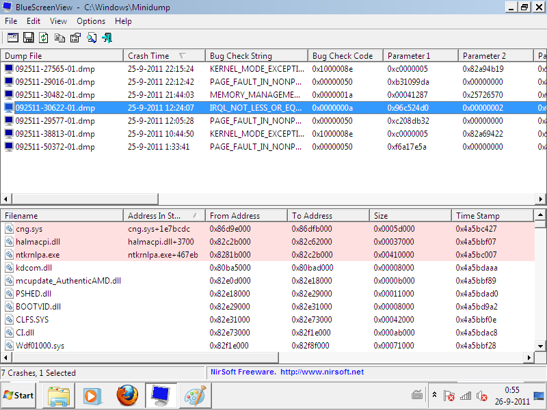This screenshot has width=547, height=410.
Task: Sort by Address In Stack column header
Action: (x=164, y=216)
